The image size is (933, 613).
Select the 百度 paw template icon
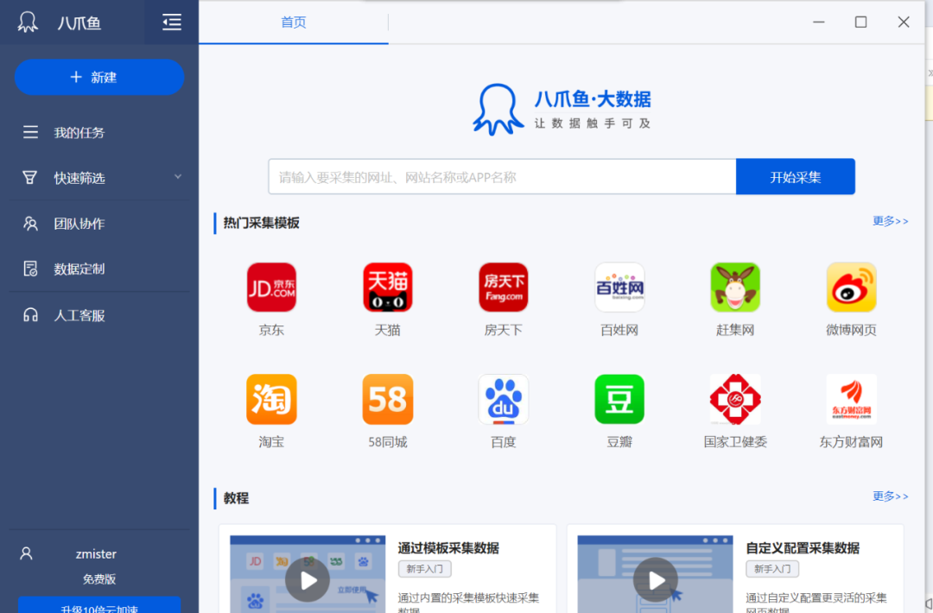[504, 399]
